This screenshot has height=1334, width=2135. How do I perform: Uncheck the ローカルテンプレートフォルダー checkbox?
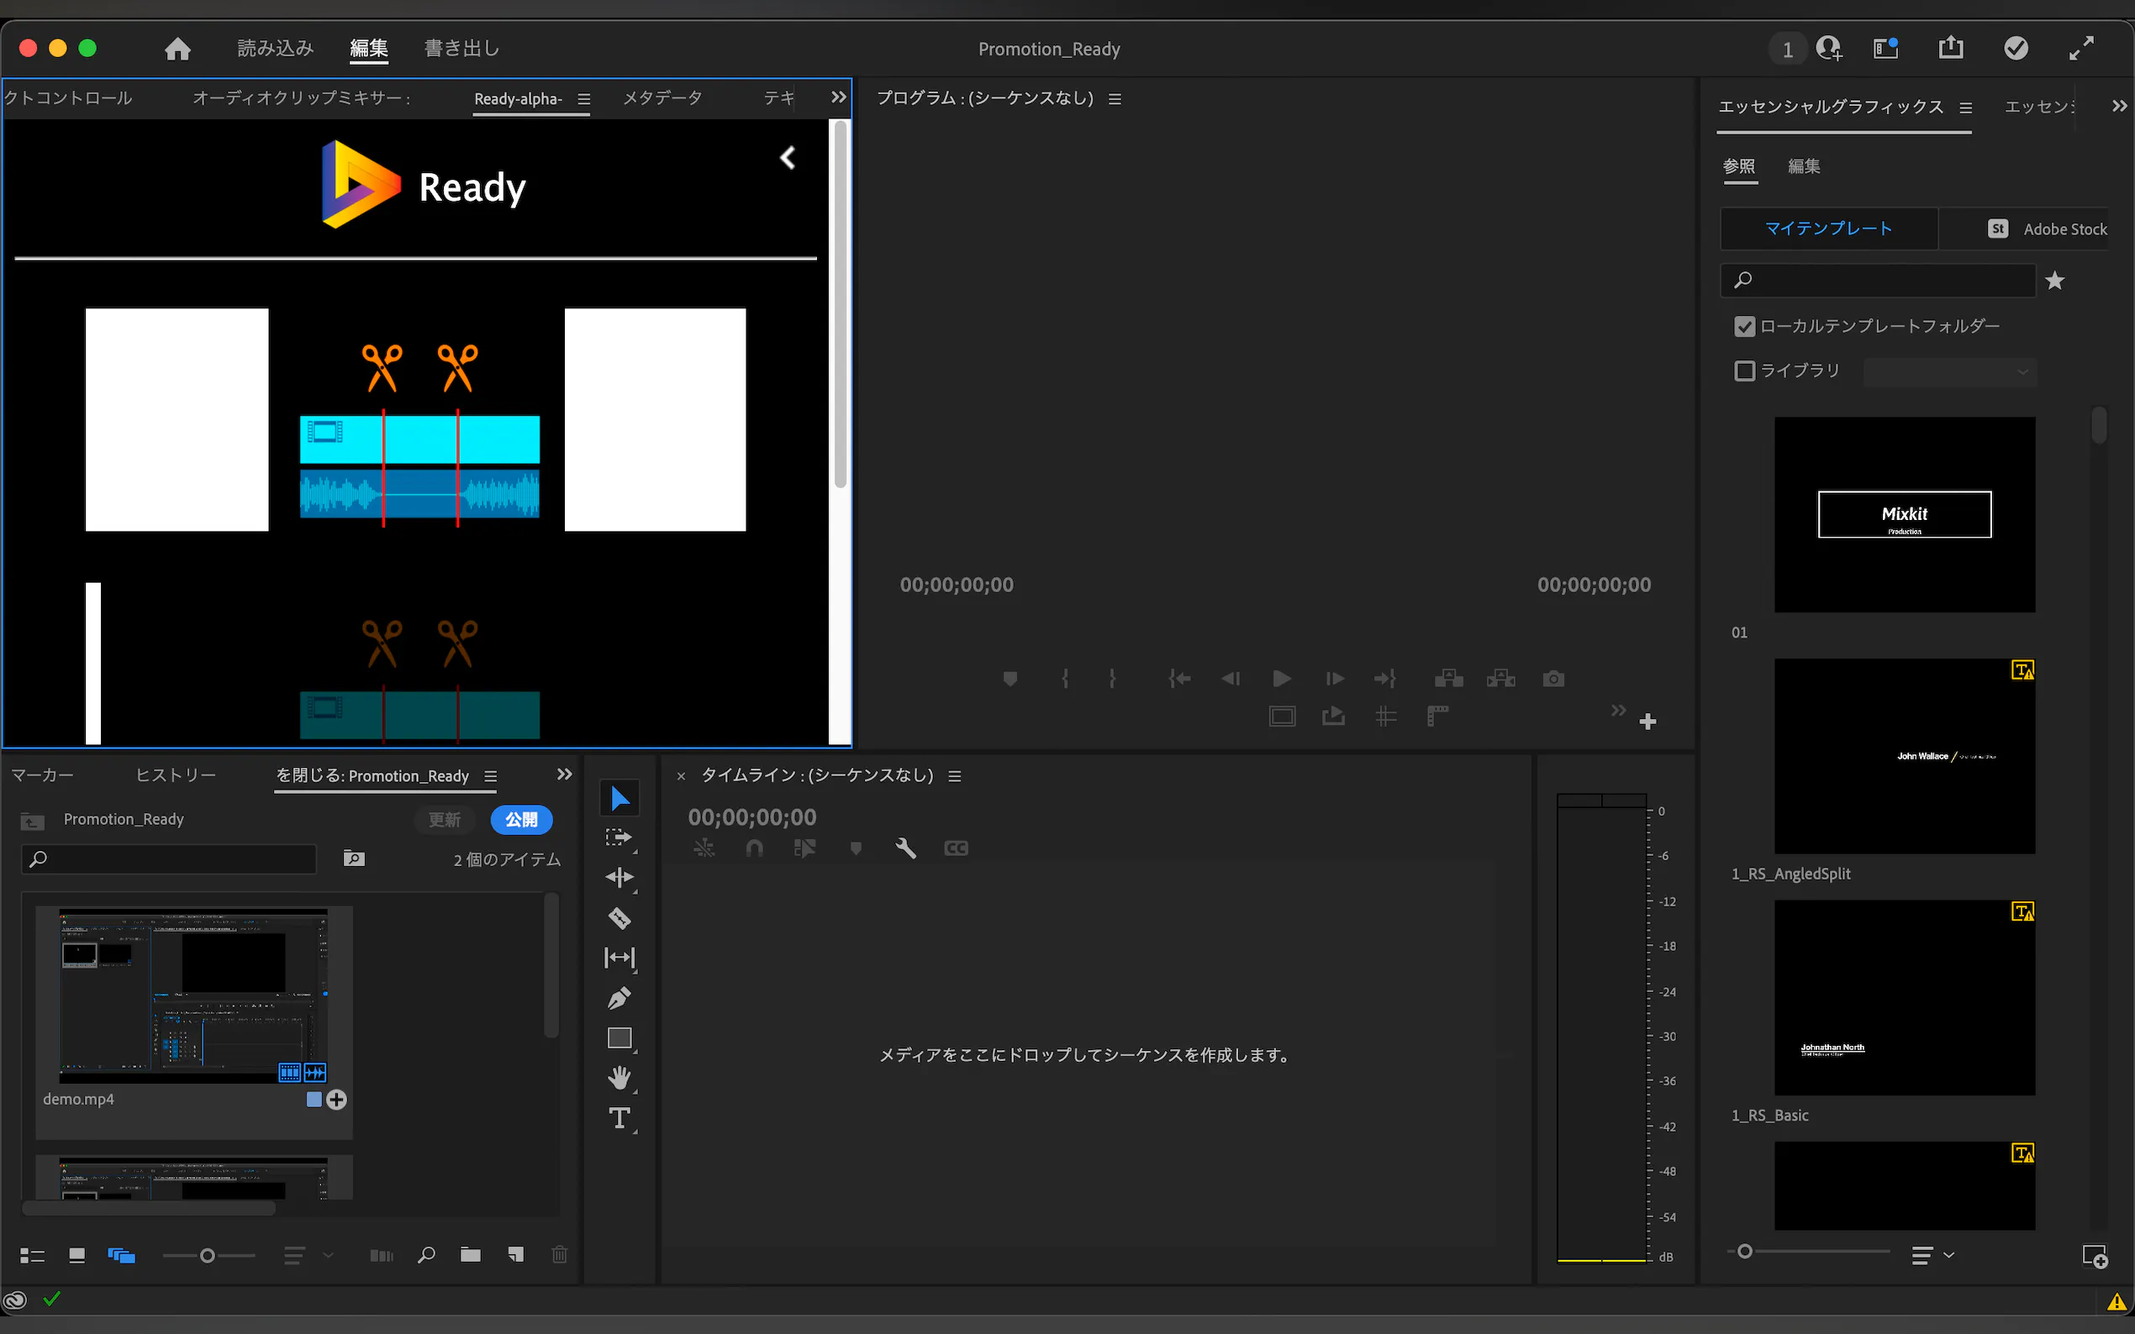coord(1744,327)
